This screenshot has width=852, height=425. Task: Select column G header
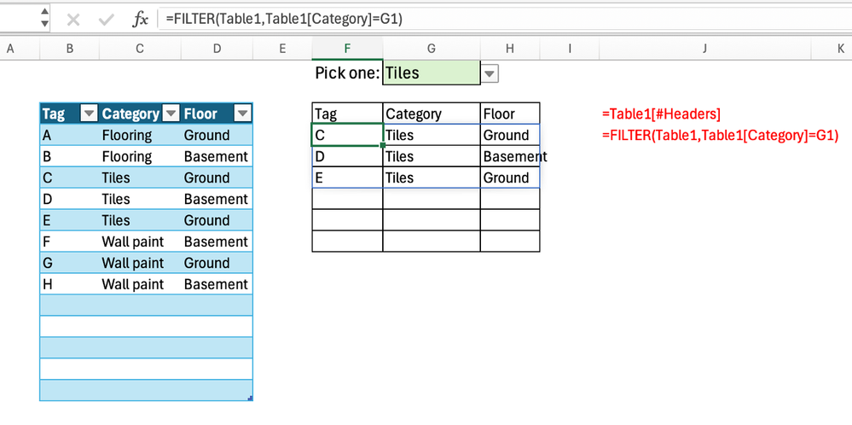click(432, 49)
